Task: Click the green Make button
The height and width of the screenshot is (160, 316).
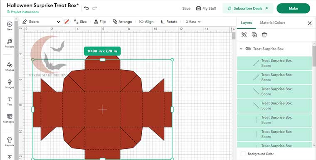Action: pyautogui.click(x=293, y=8)
